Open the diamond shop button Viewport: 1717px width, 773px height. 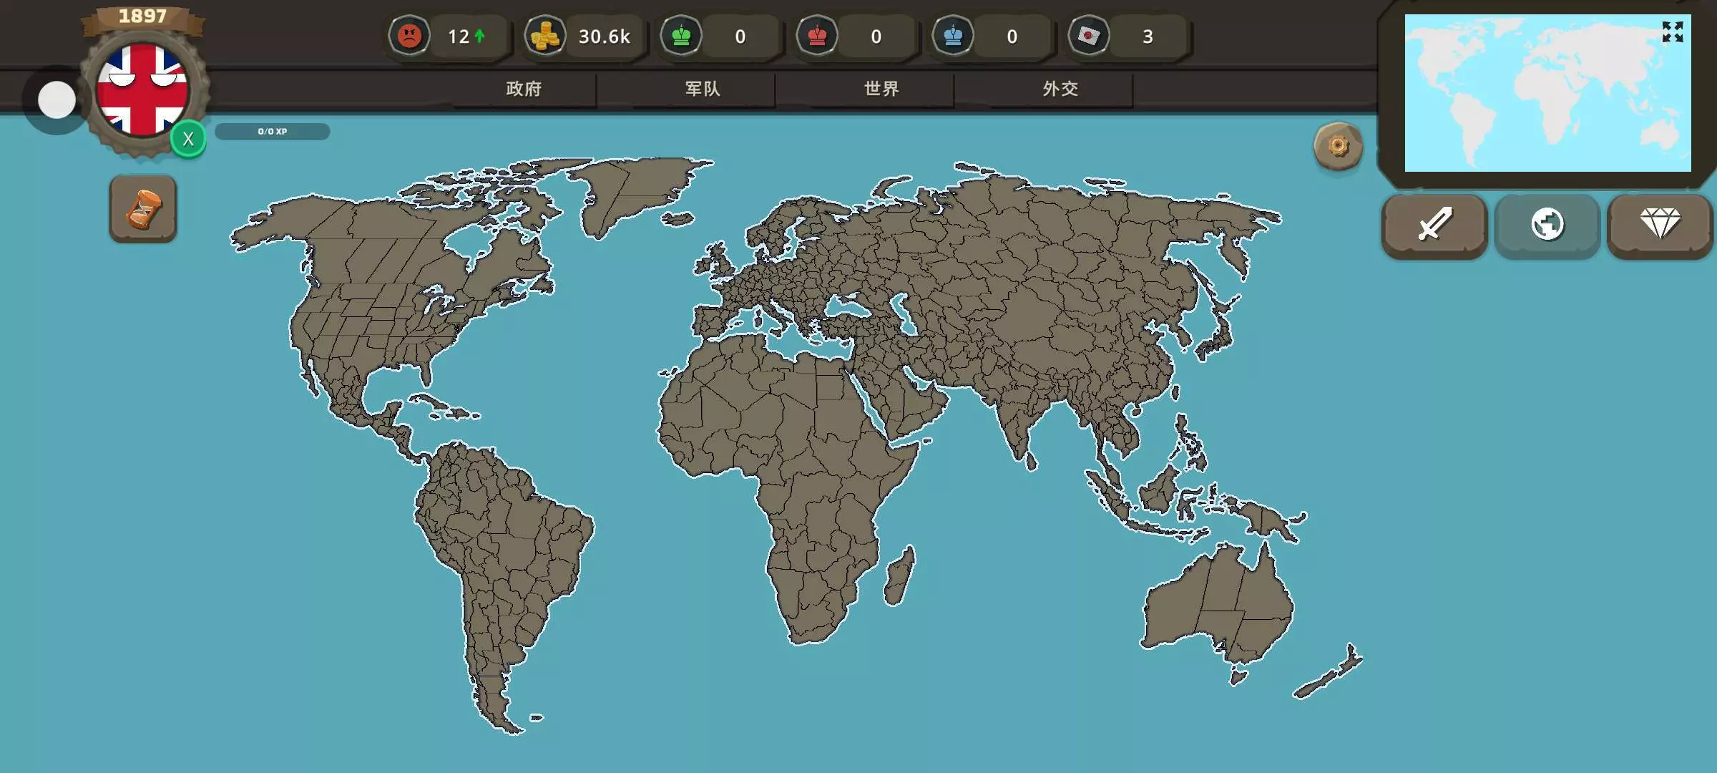pos(1660,225)
